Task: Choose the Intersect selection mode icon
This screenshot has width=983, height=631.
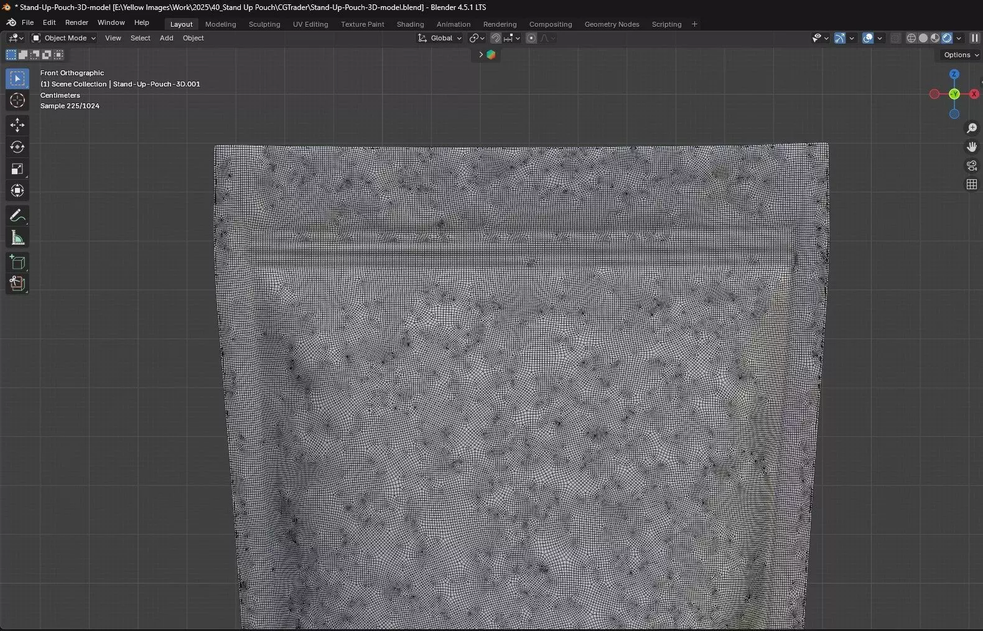Action: (58, 55)
